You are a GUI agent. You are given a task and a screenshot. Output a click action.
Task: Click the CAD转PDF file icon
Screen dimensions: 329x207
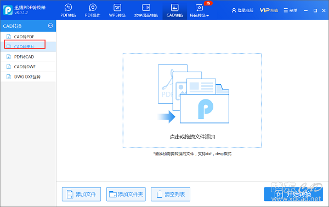point(9,37)
